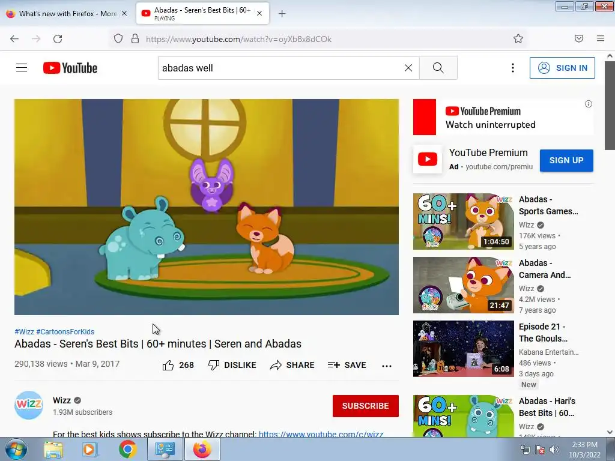Clear the search box text
The height and width of the screenshot is (461, 615).
[x=408, y=68]
